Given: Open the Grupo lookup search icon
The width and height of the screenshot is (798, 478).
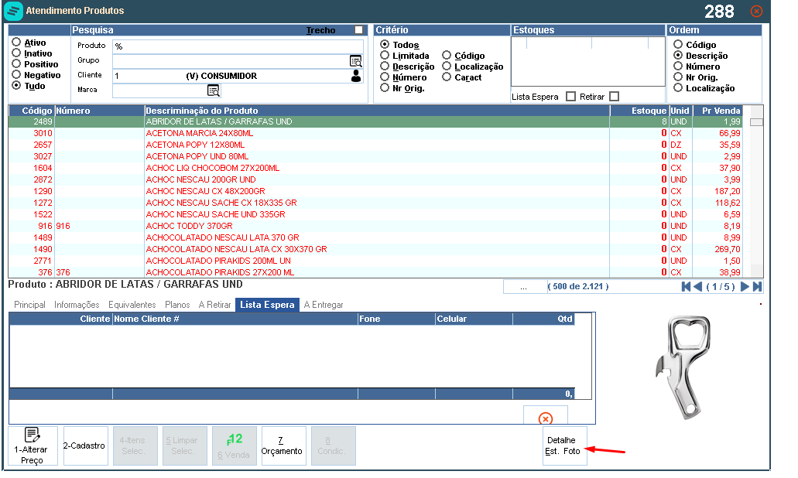Looking at the screenshot, I should (356, 61).
